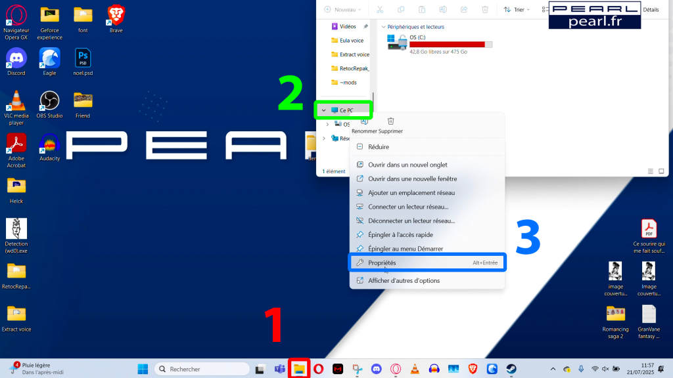Collapse the Périphériques et lecteurs group
The image size is (673, 378).
(x=384, y=26)
